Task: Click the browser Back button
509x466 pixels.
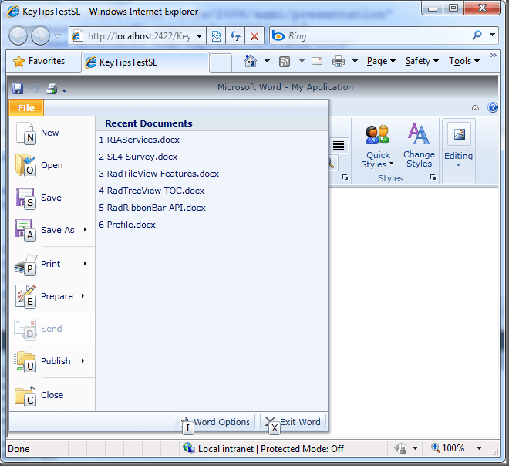Action: click(18, 35)
